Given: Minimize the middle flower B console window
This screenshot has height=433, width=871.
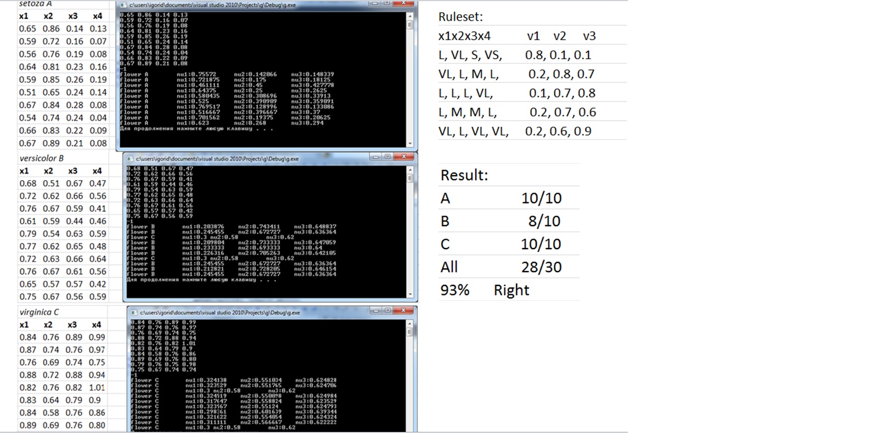Looking at the screenshot, I should [375, 158].
